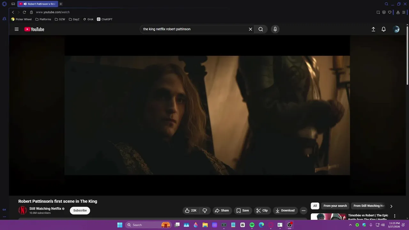Image resolution: width=409 pixels, height=230 pixels.
Task: Open Timothée vs Robert recommended video thumbnail
Action: pyautogui.click(x=328, y=217)
